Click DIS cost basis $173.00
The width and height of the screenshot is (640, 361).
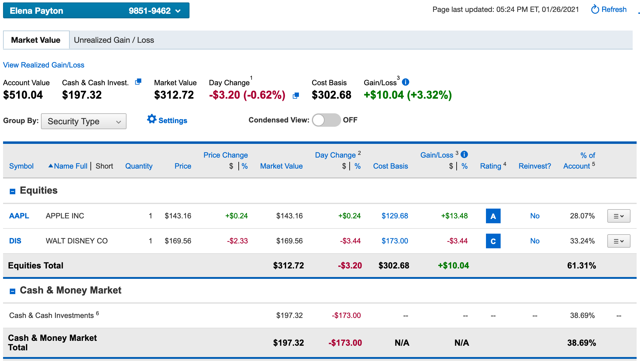(x=395, y=241)
